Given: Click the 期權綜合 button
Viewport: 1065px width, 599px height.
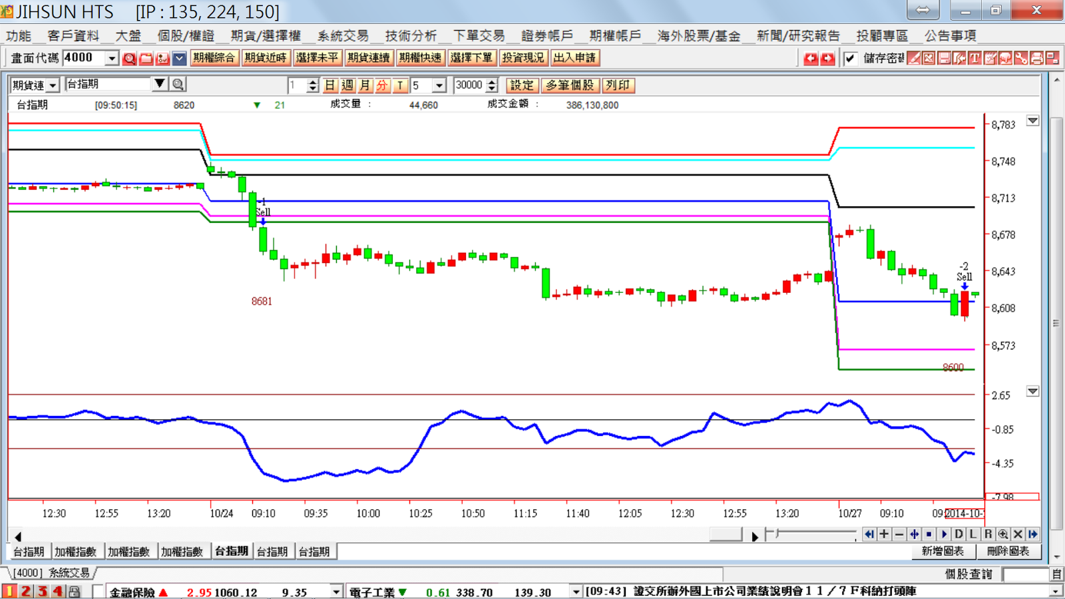Looking at the screenshot, I should pos(214,58).
